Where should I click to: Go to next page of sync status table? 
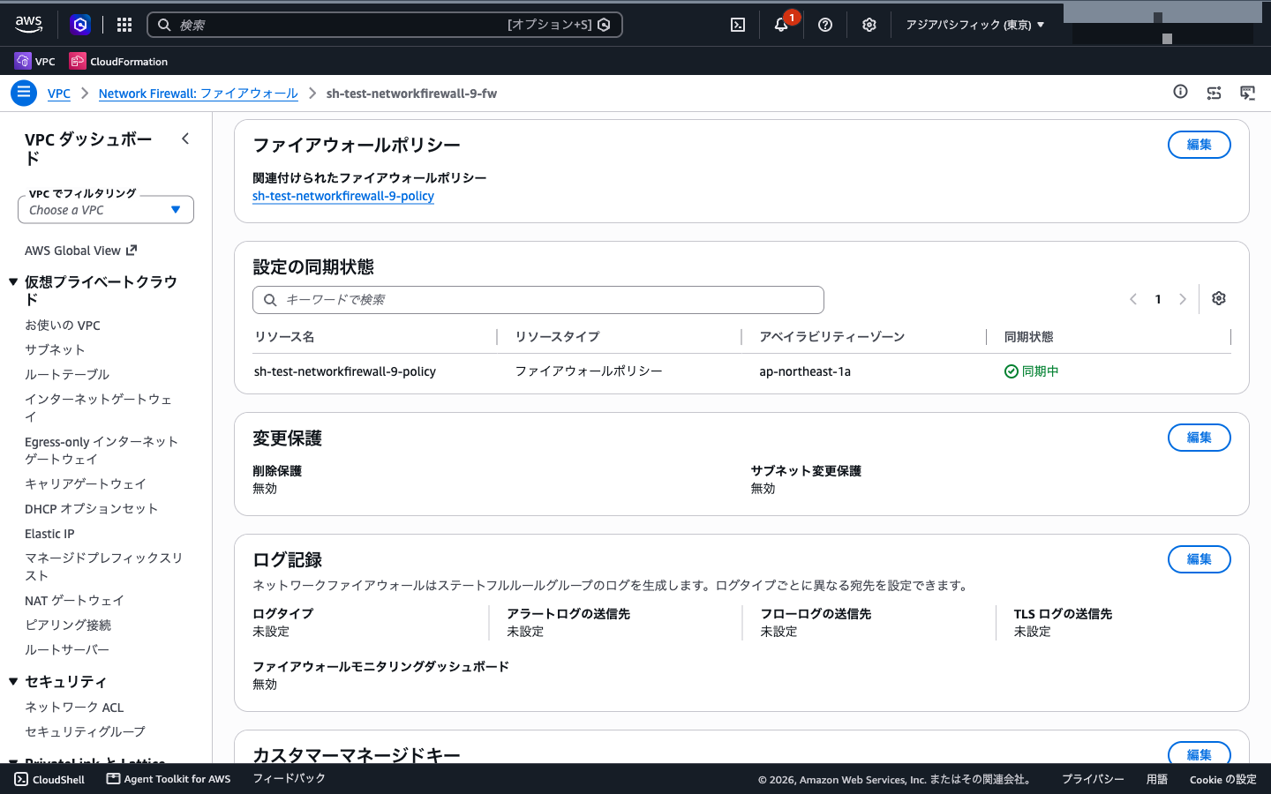1183,299
